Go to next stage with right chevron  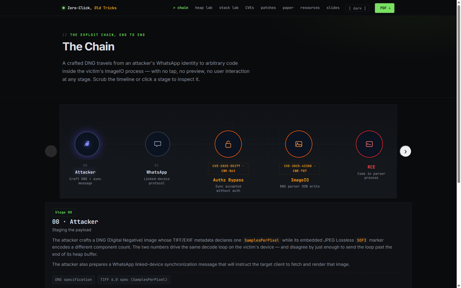point(405,151)
